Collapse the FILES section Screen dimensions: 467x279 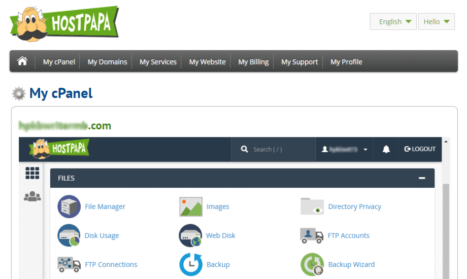pyautogui.click(x=422, y=178)
